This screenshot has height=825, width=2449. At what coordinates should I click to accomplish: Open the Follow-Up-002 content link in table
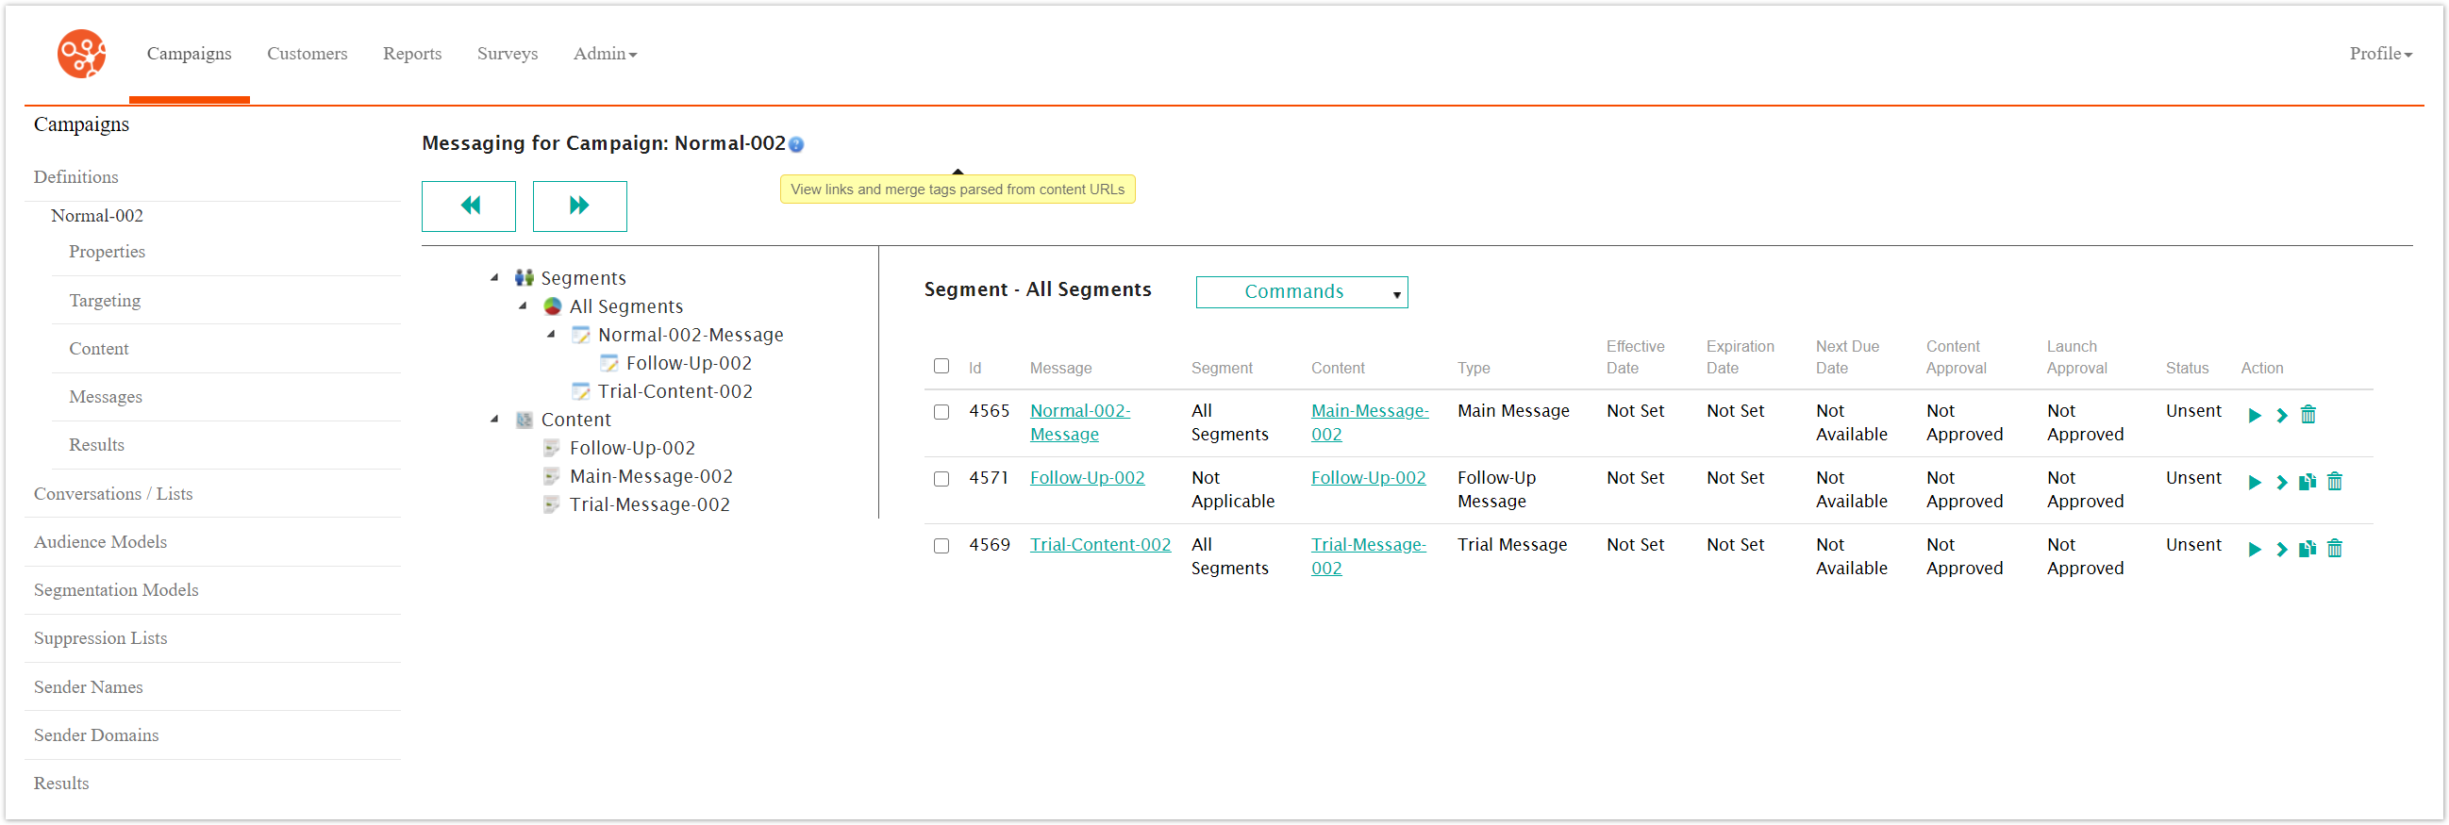1368,478
